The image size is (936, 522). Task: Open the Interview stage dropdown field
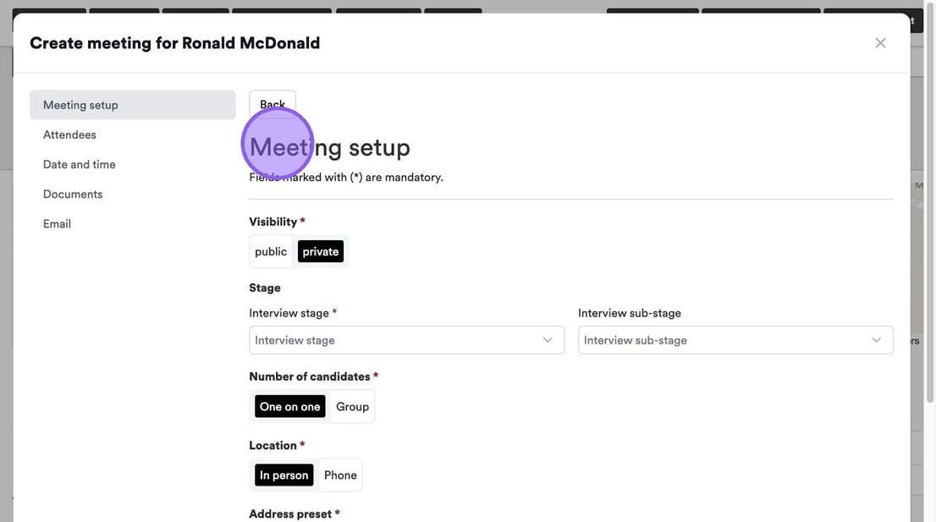click(x=398, y=340)
